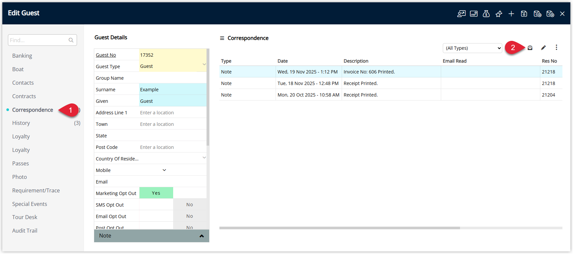Open the Banking sidebar section

click(x=22, y=56)
